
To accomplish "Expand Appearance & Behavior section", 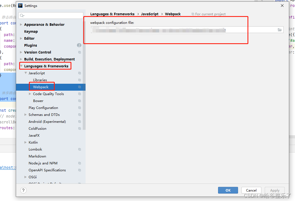I will pos(21,24).
